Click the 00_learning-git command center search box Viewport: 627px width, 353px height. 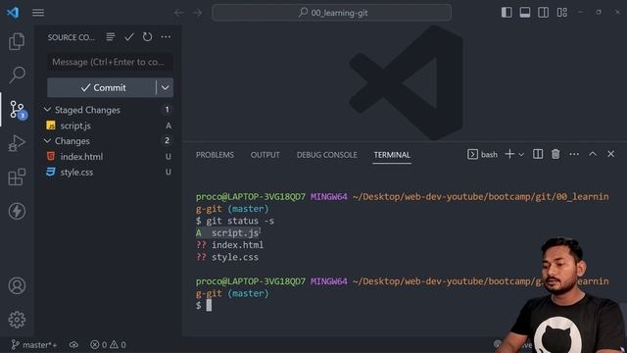[x=331, y=13]
